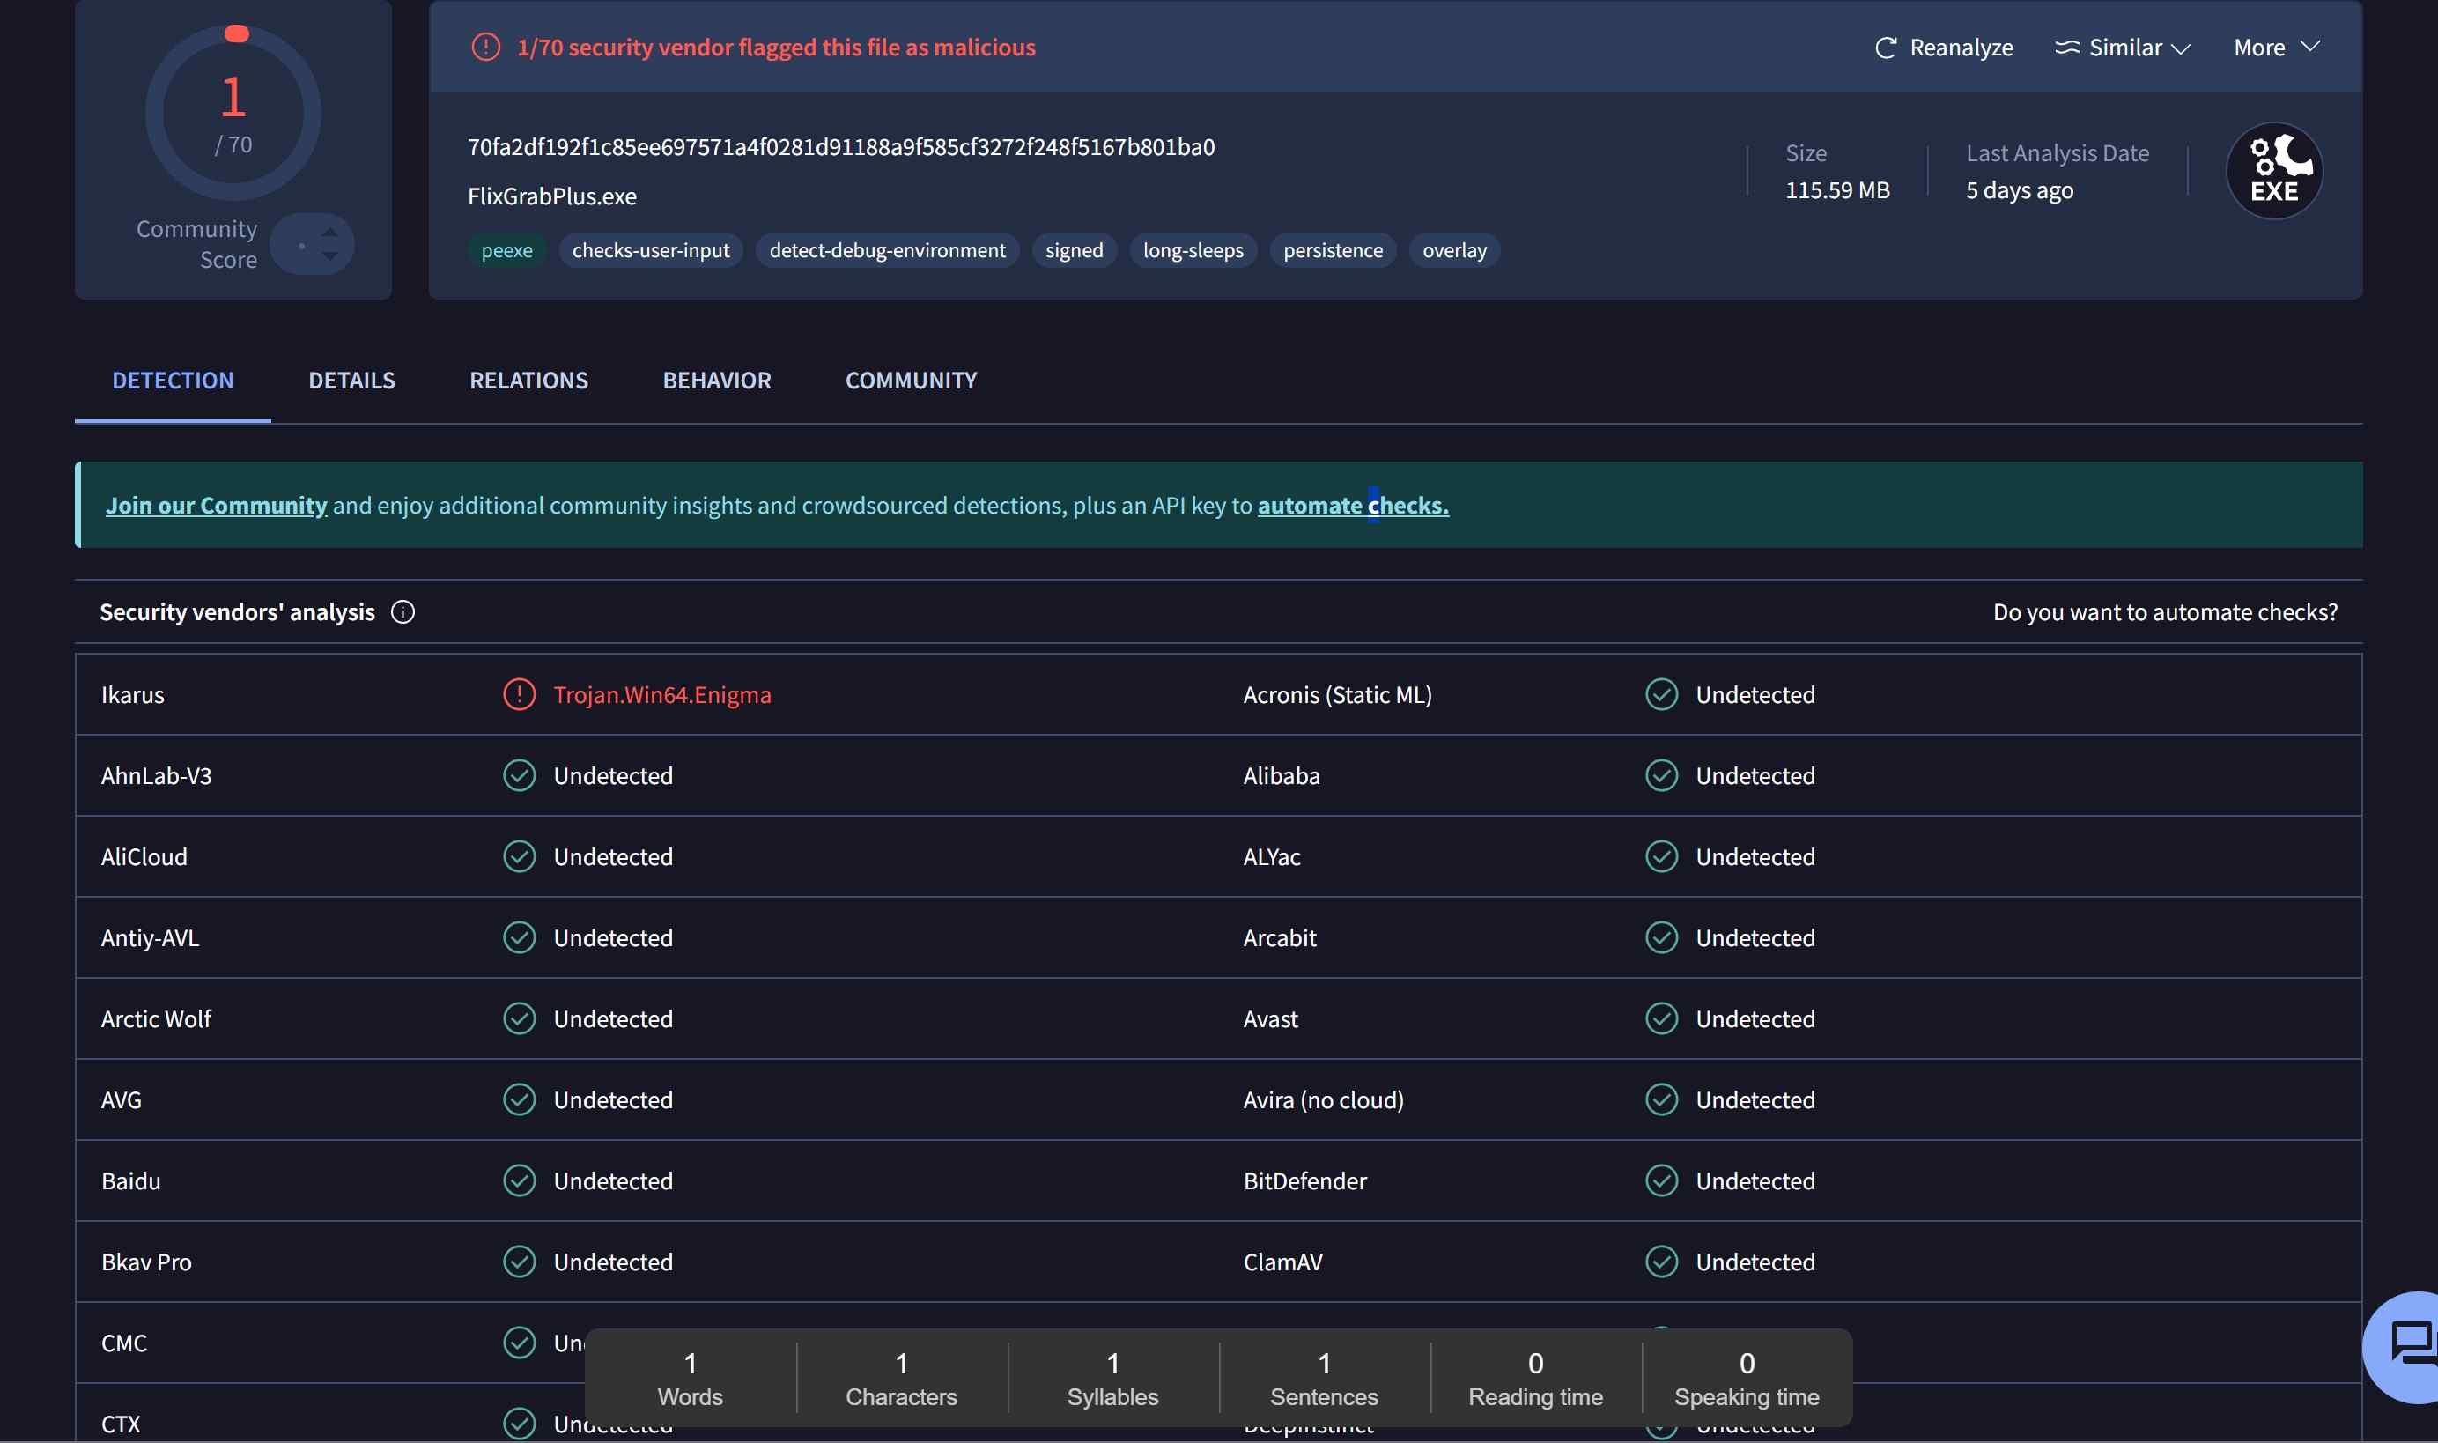Click the Arctic Wolf vendor name
Viewport: 2438px width, 1443px height.
(156, 1019)
